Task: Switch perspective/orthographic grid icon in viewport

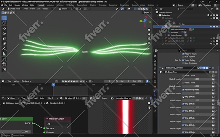Action: pyautogui.click(x=149, y=43)
